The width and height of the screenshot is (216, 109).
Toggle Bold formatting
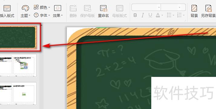point(135,15)
